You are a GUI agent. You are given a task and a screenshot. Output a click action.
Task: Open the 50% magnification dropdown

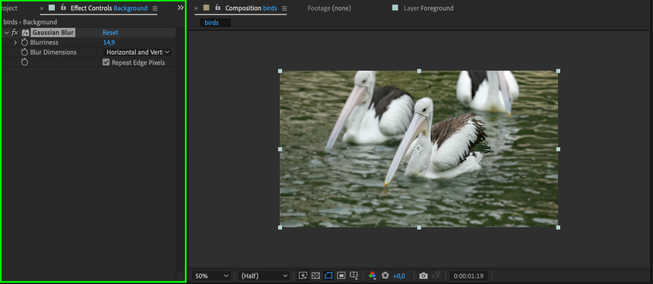[x=211, y=276]
